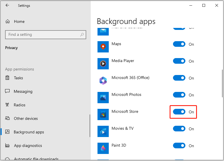Click the App diagnostics icon
The width and height of the screenshot is (224, 161).
tap(7, 145)
